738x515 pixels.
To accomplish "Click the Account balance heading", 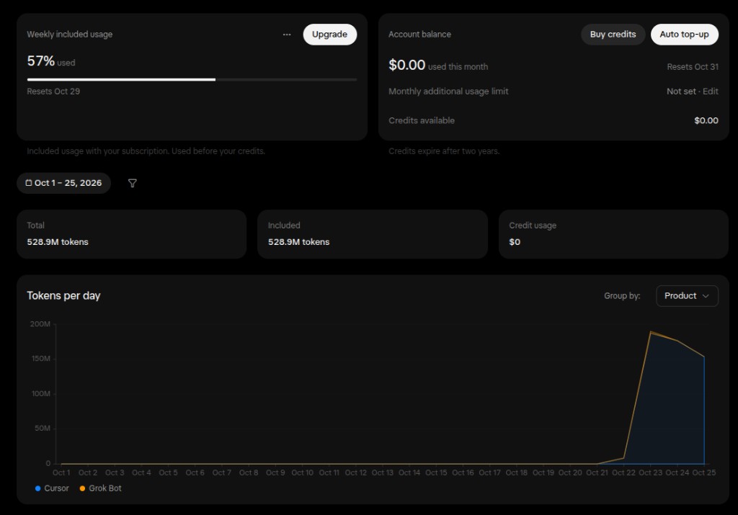I will 419,35.
